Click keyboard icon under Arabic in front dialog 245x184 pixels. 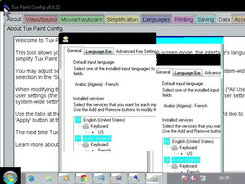(86, 145)
